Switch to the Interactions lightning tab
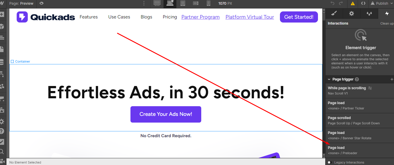The height and width of the screenshot is (165, 394). point(387,13)
